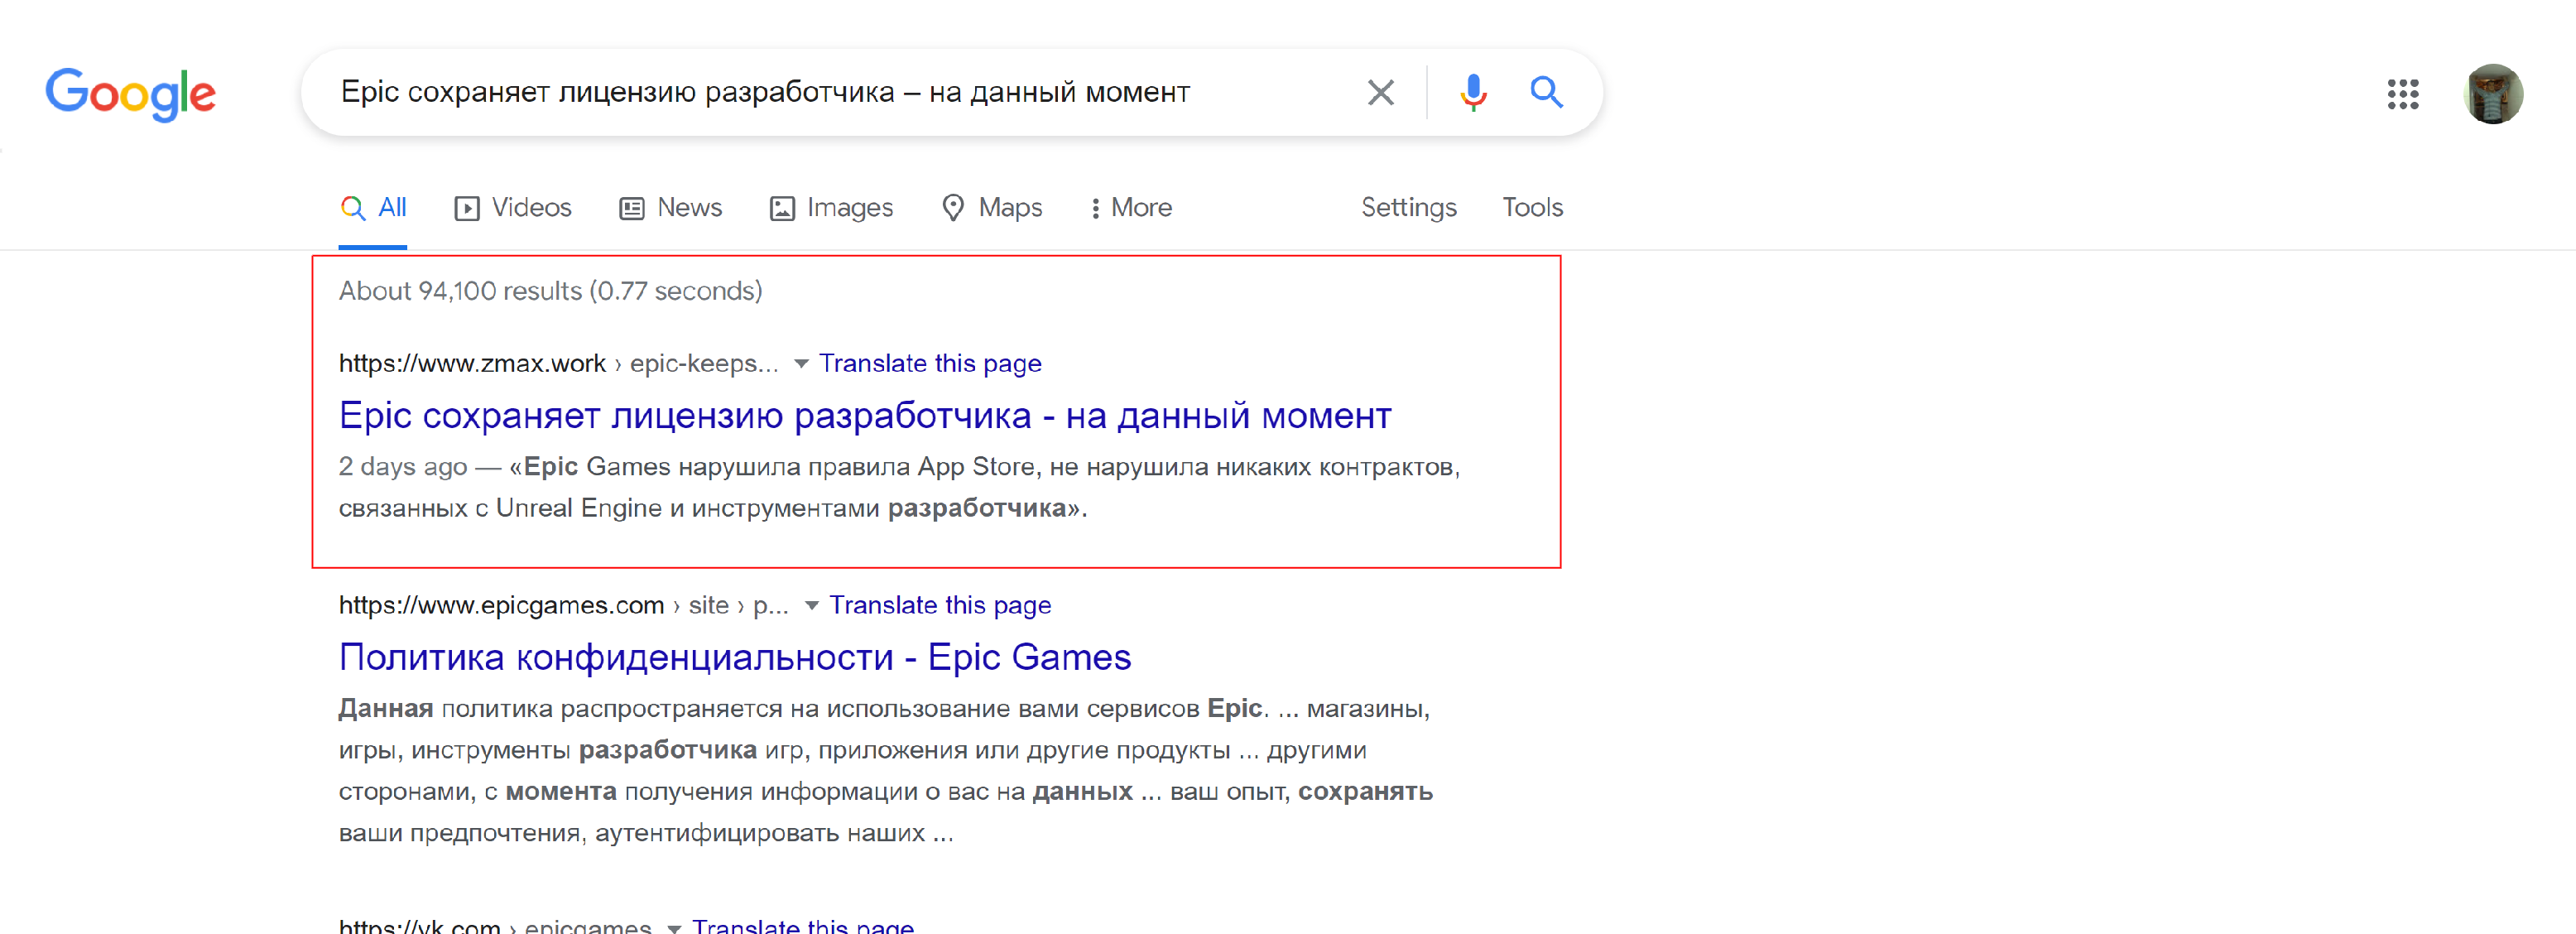Open the Epic Games privacy policy result

(x=734, y=658)
